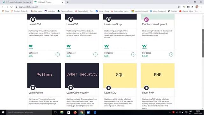
Task: Open the Chrome extensions puzzle icon
Action: [x=193, y=7]
